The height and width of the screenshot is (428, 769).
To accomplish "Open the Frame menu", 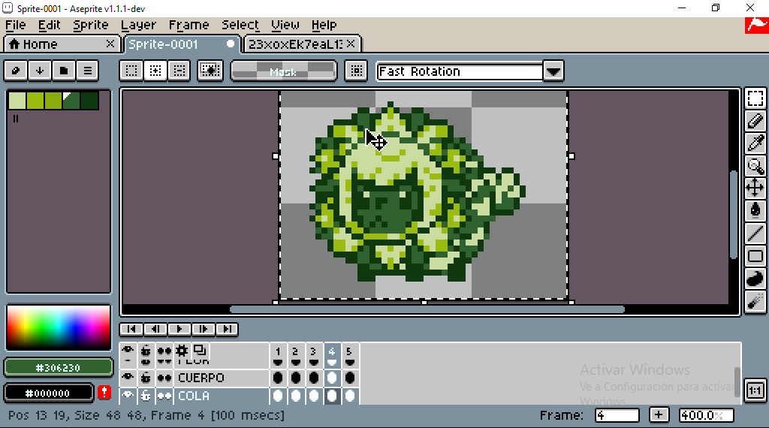I will click(x=188, y=25).
